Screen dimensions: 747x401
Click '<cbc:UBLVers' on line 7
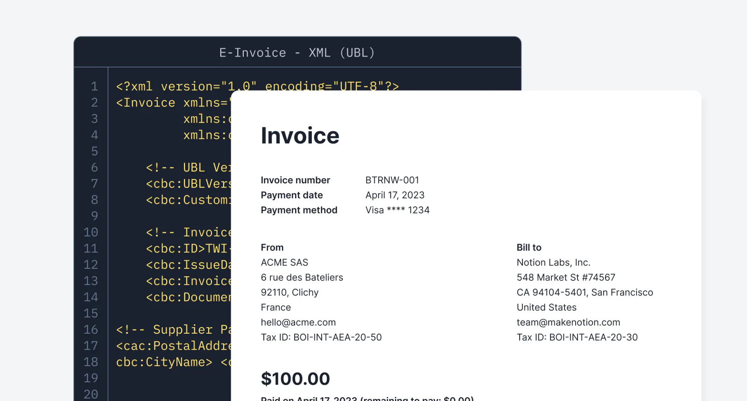[x=188, y=184]
